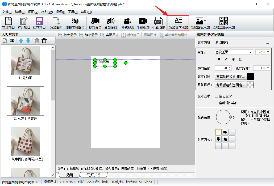Select alignment cell with right arrow
The height and width of the screenshot is (186, 274).
(225, 132)
